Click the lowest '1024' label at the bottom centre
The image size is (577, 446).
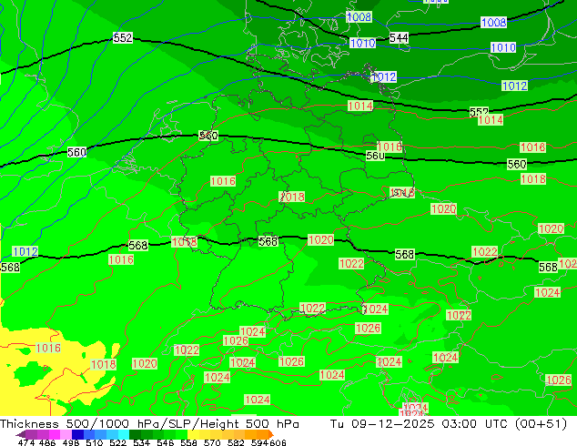(x=258, y=400)
